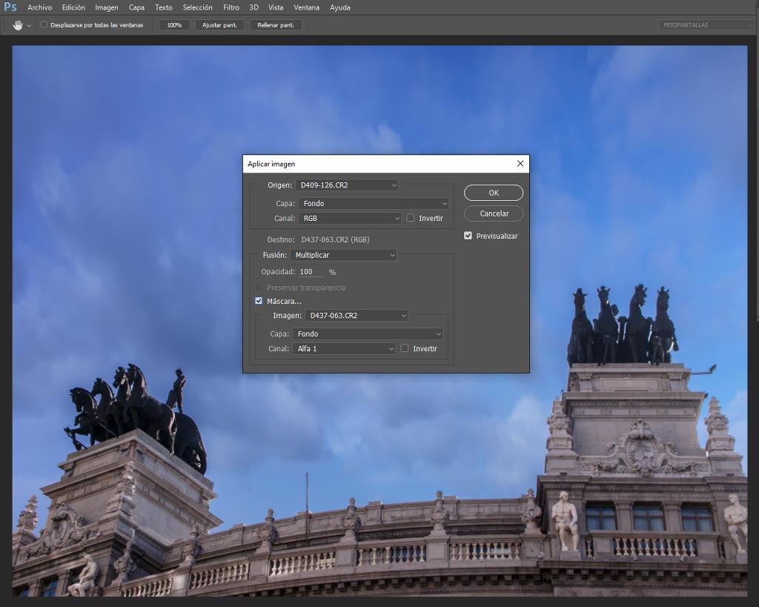Toggle the Invertir checkbox beside Alfa 1

pyautogui.click(x=405, y=348)
